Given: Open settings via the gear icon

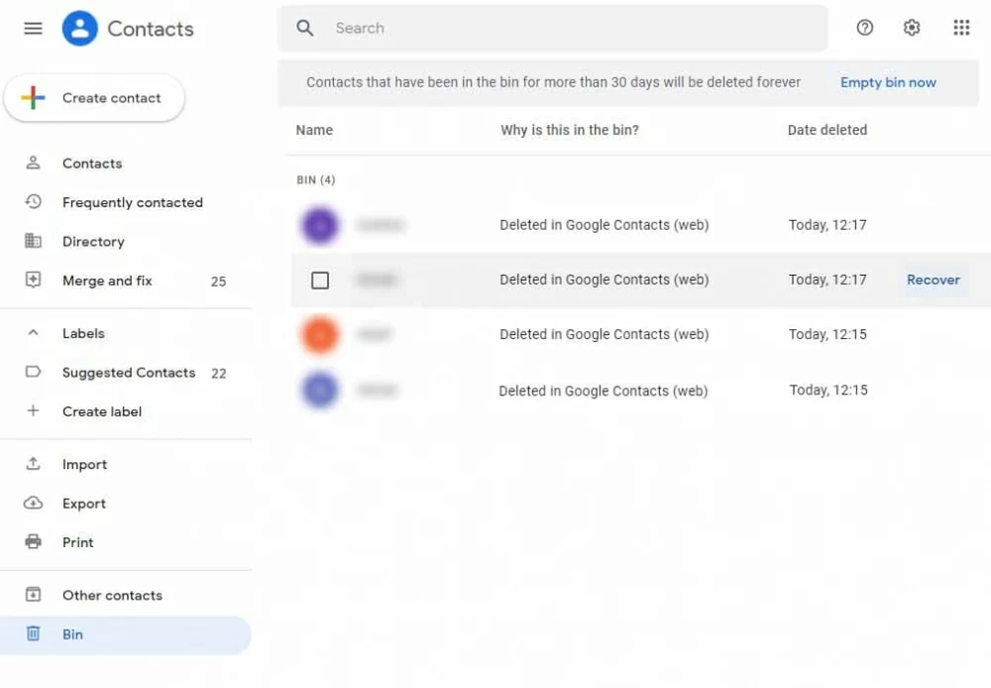Looking at the screenshot, I should click(912, 28).
